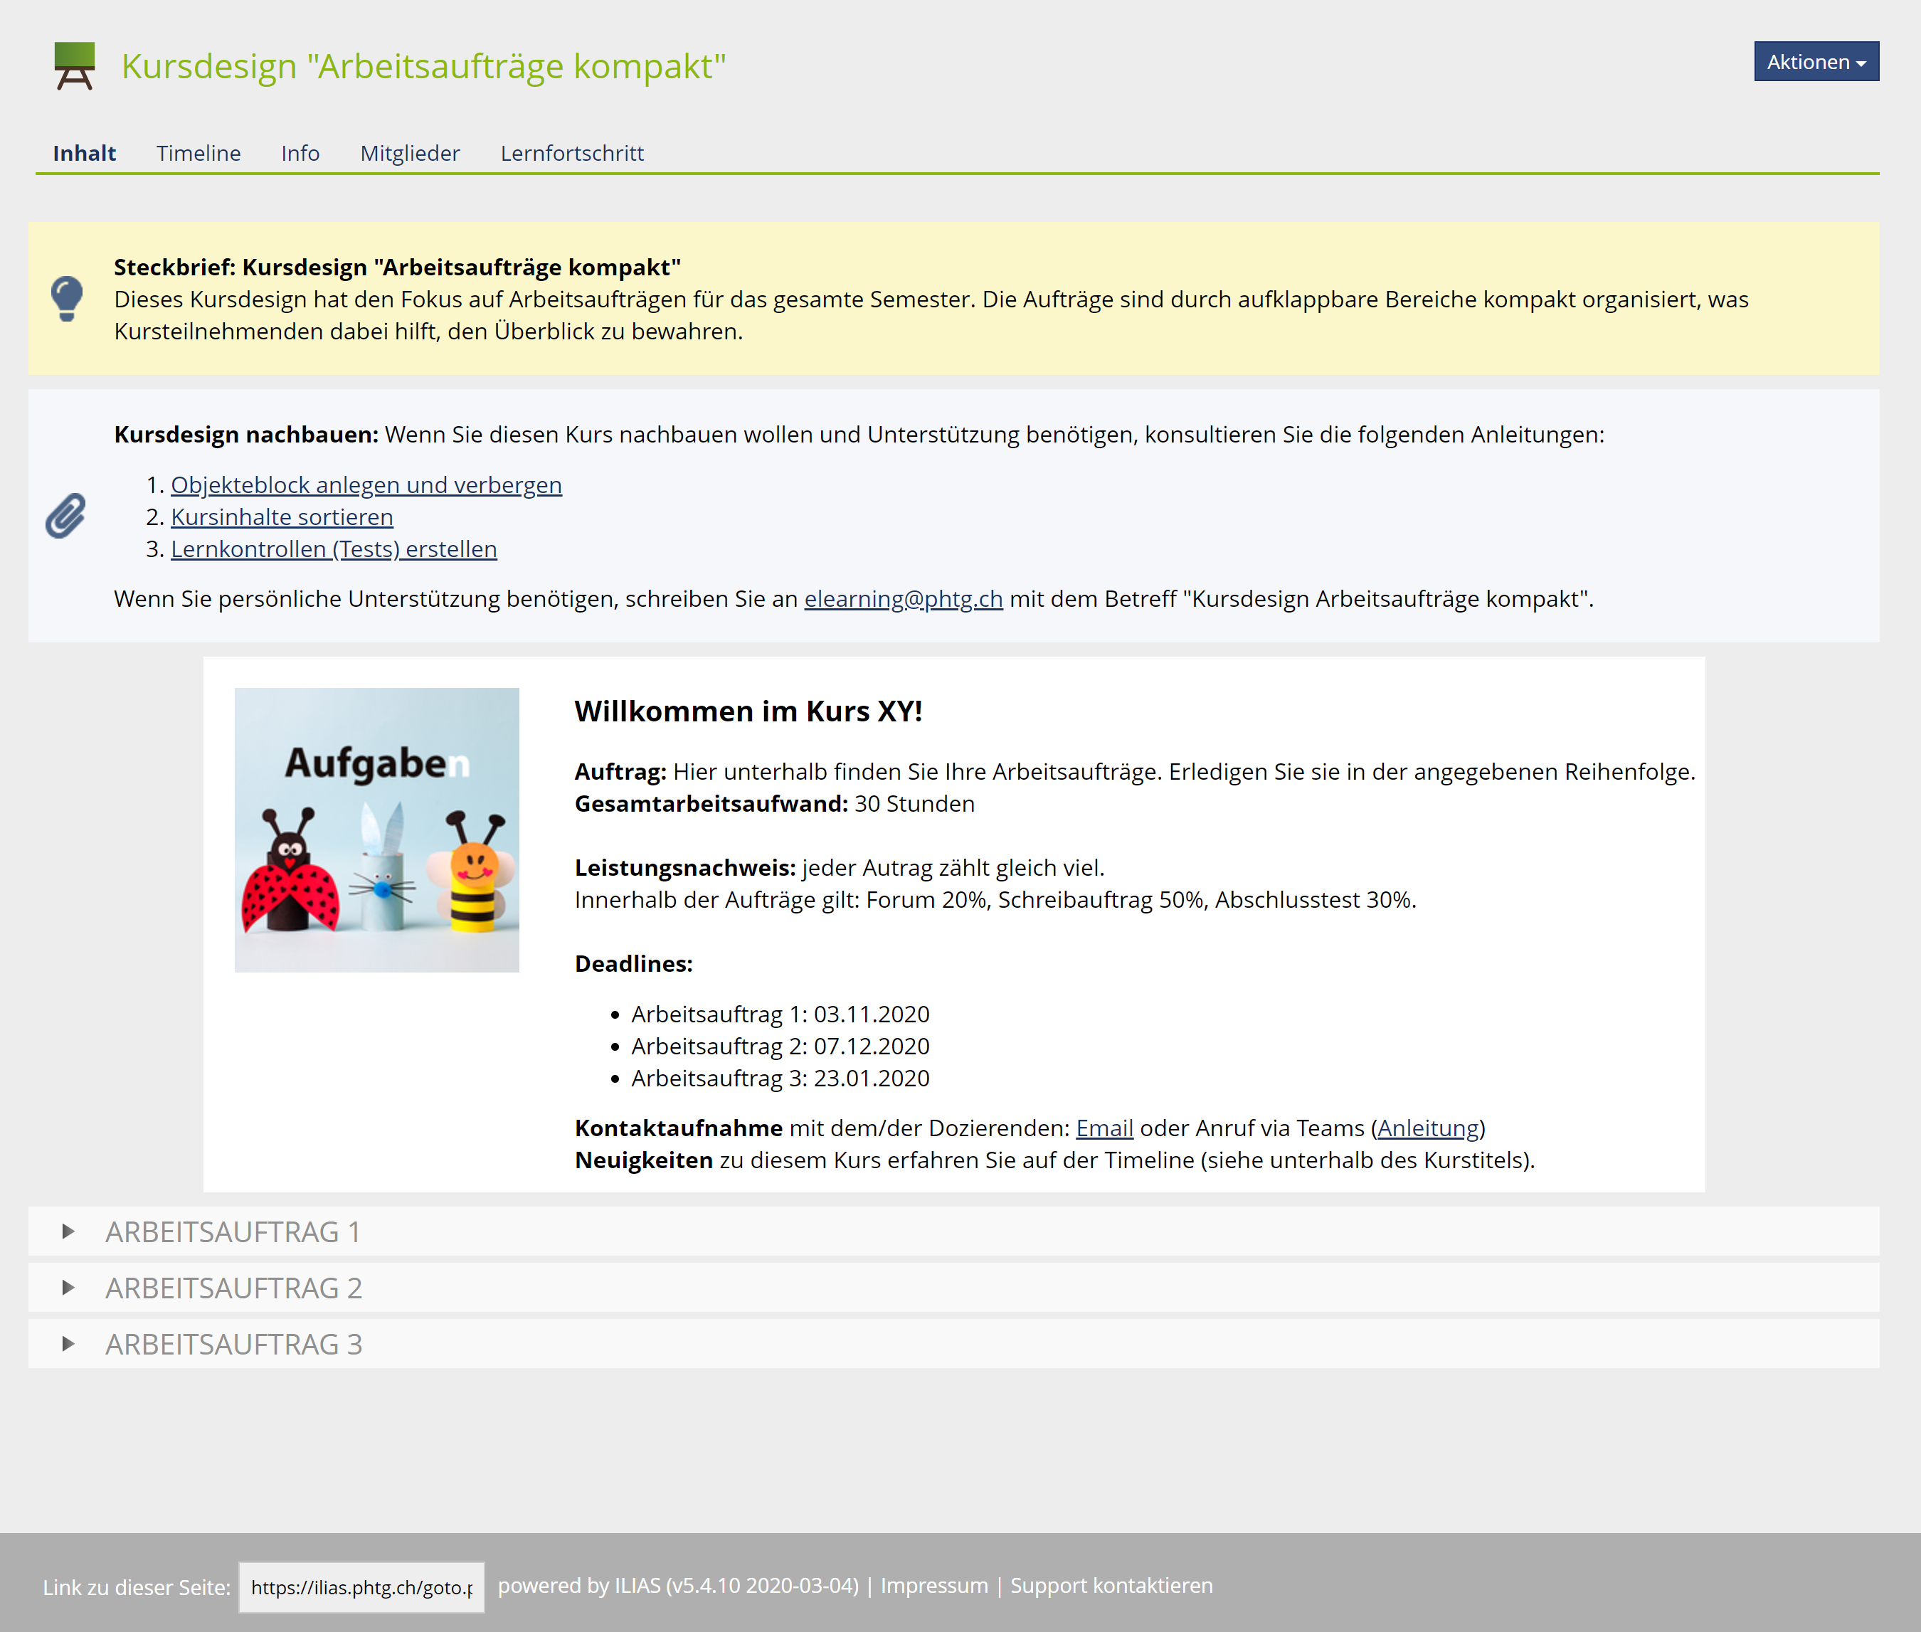Click the course blackboard icon next to title
This screenshot has width=1921, height=1632.
point(74,65)
